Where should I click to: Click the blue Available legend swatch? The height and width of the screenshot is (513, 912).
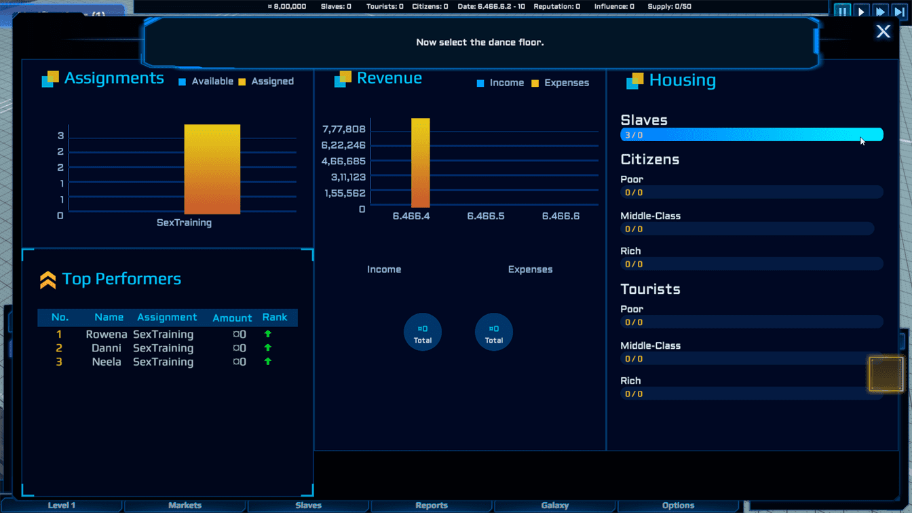point(182,82)
